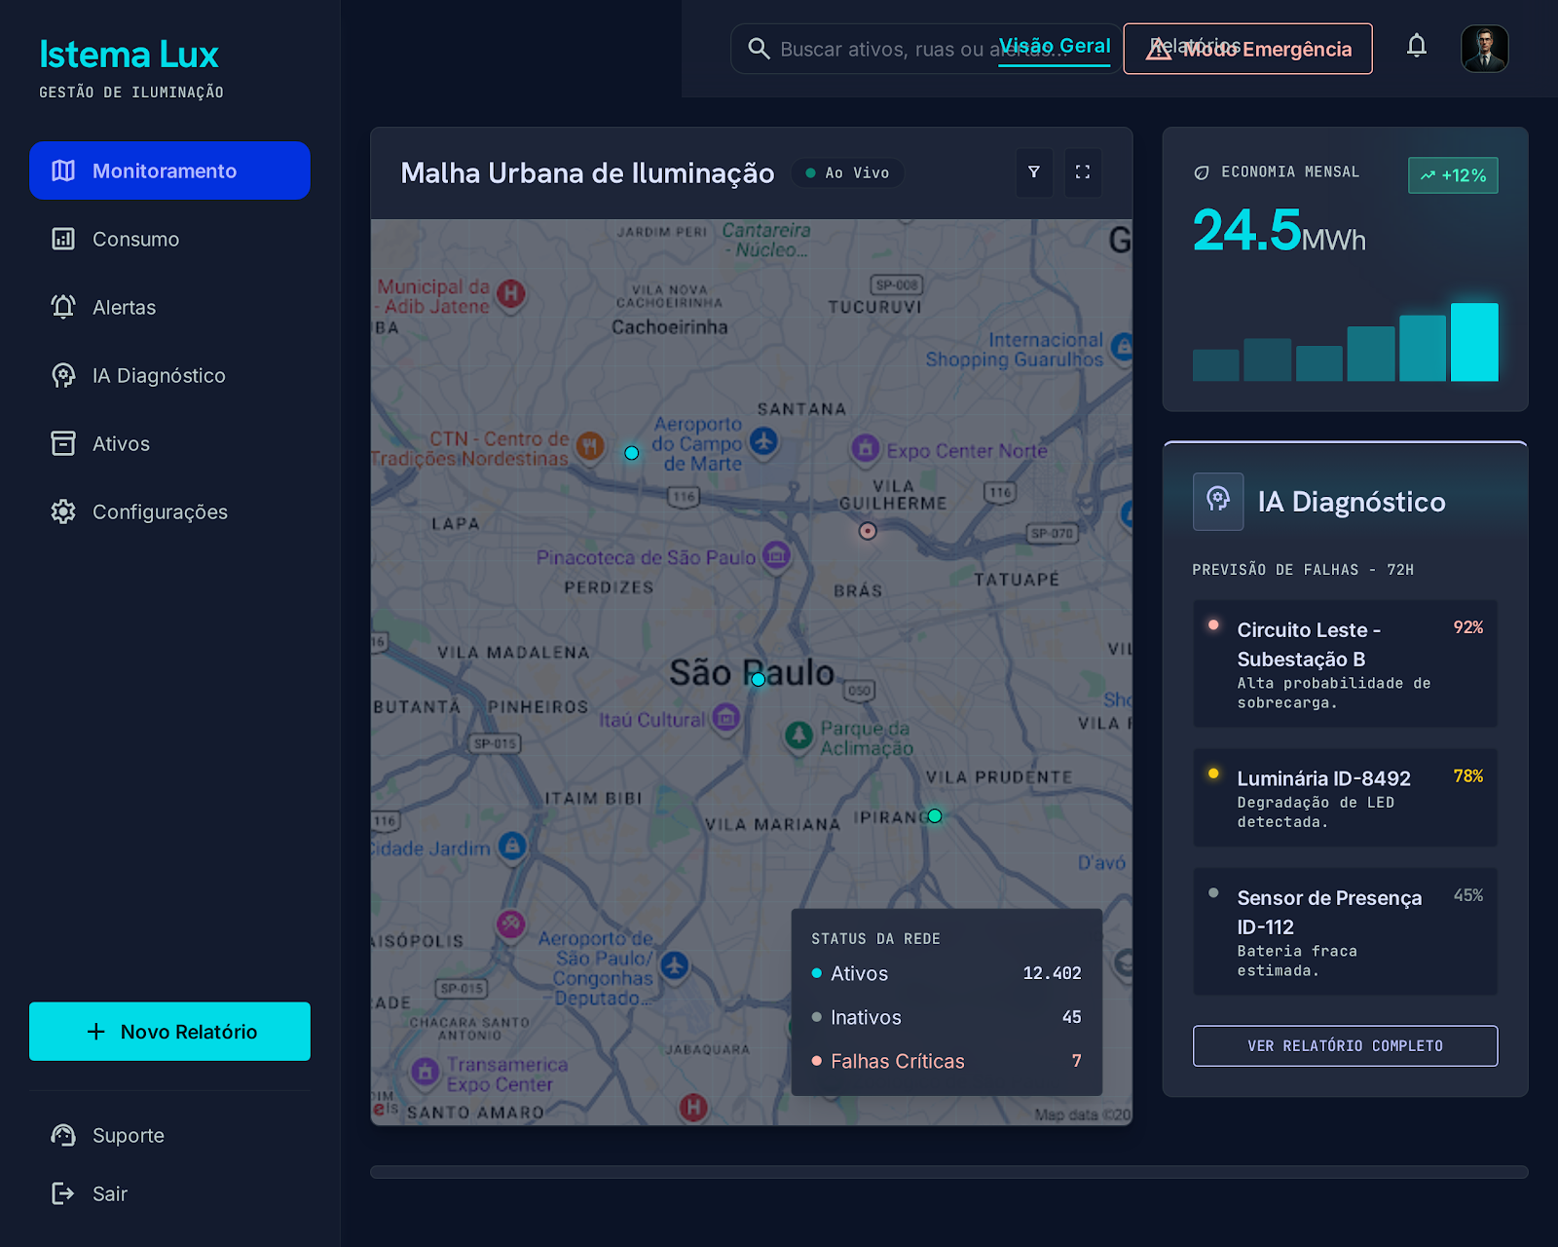The width and height of the screenshot is (1558, 1247).
Task: Click the green marker near Ipiranga
Action: pyautogui.click(x=935, y=815)
